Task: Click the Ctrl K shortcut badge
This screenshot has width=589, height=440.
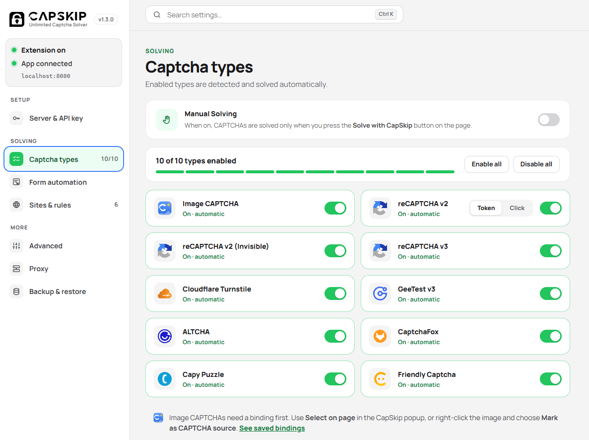Action: click(x=386, y=14)
